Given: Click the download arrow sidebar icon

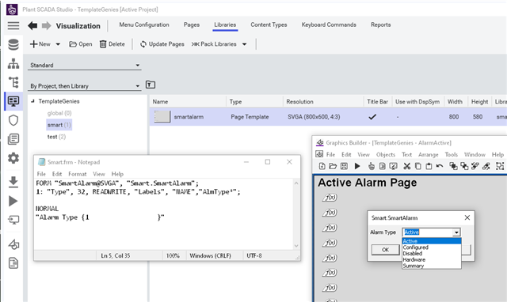Looking at the screenshot, I should pyautogui.click(x=13, y=182).
